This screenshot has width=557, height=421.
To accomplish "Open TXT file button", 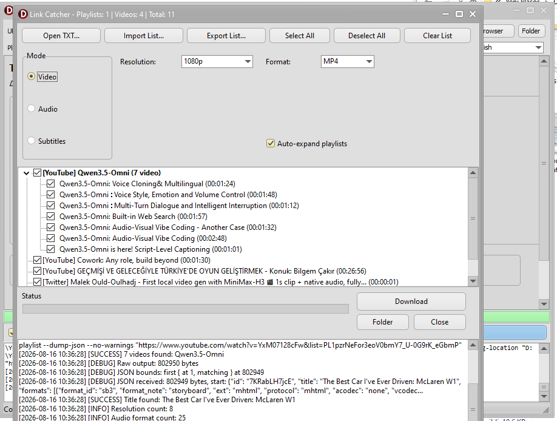I will click(x=61, y=36).
